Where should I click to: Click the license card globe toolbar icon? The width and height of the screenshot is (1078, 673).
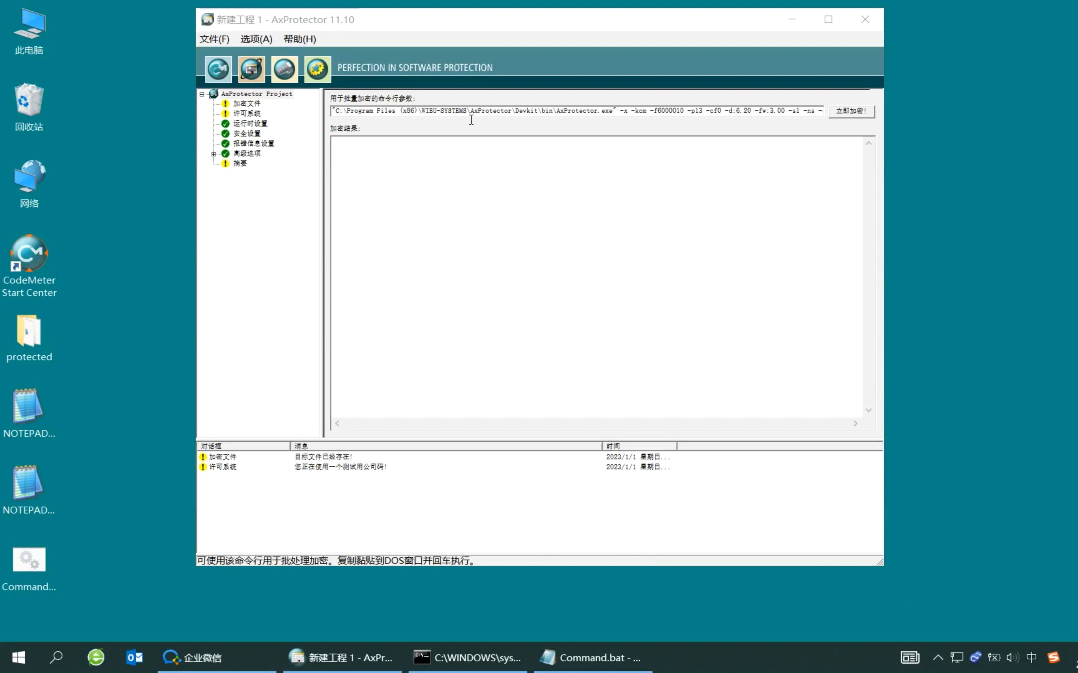pyautogui.click(x=251, y=69)
